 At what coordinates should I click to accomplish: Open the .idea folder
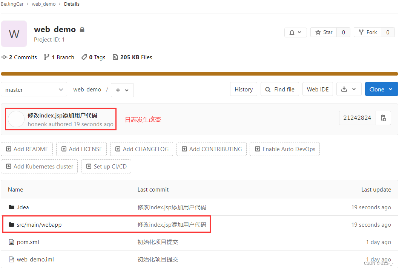(x=23, y=207)
